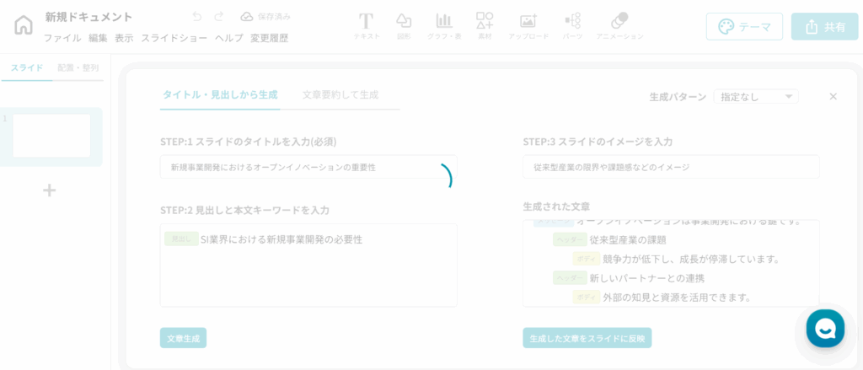The width and height of the screenshot is (863, 370).
Task: Select the テキスト text tool
Action: 366,26
